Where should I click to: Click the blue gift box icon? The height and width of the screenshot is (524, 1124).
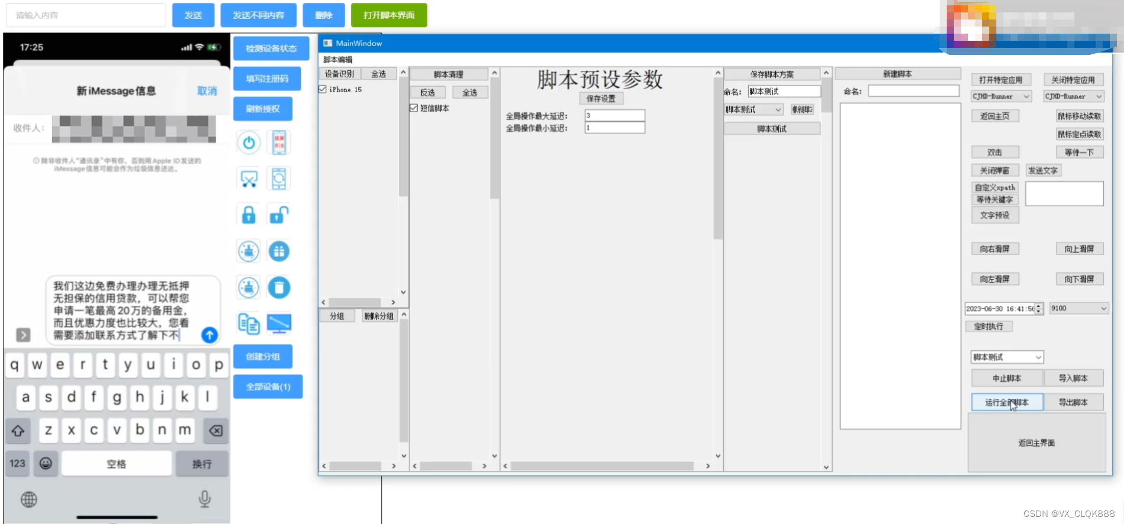(279, 251)
